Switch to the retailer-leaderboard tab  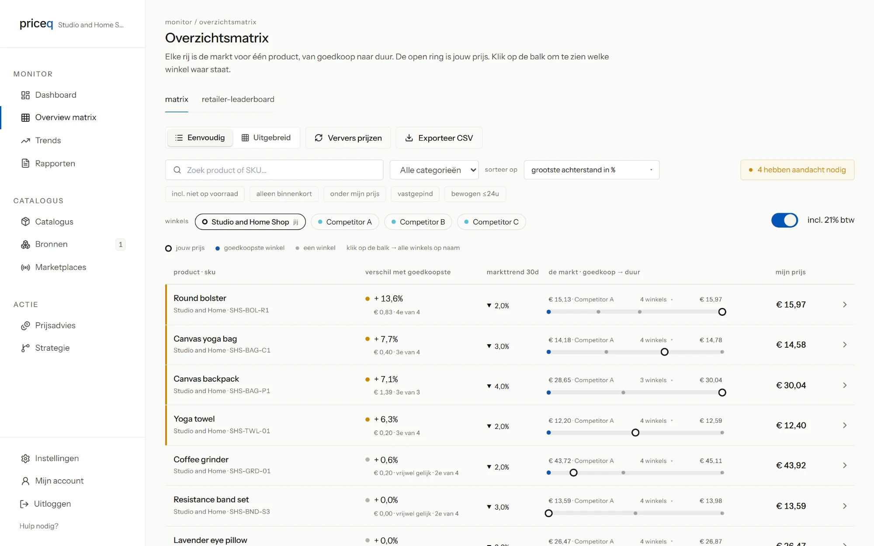click(x=238, y=100)
